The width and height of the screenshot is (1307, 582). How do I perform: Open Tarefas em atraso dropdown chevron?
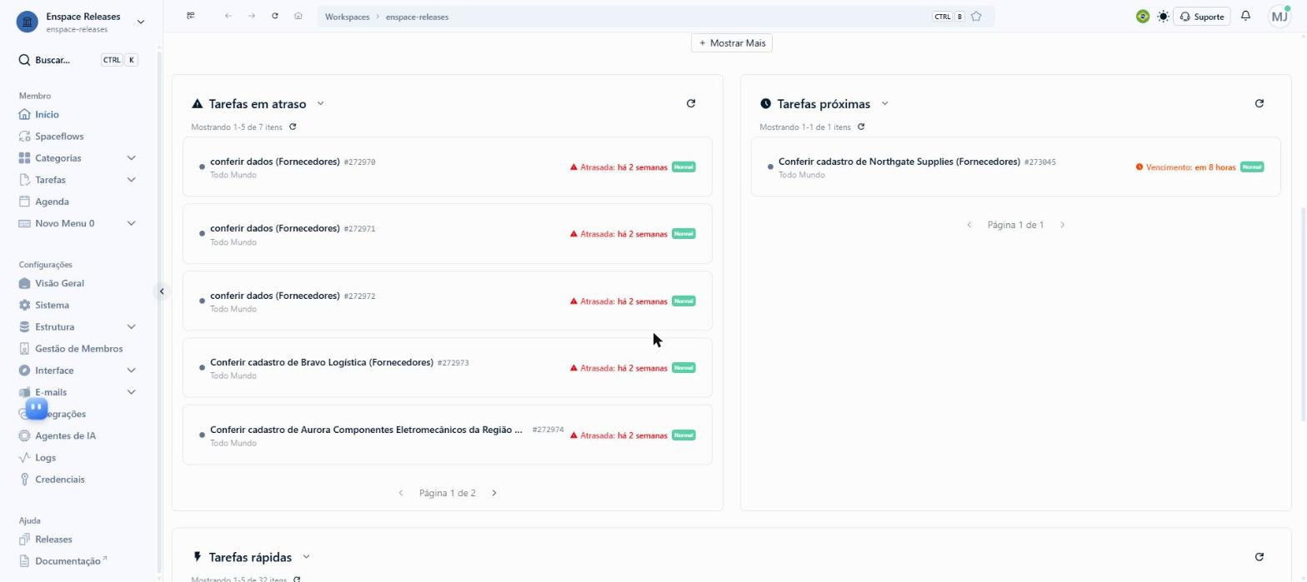pos(320,103)
